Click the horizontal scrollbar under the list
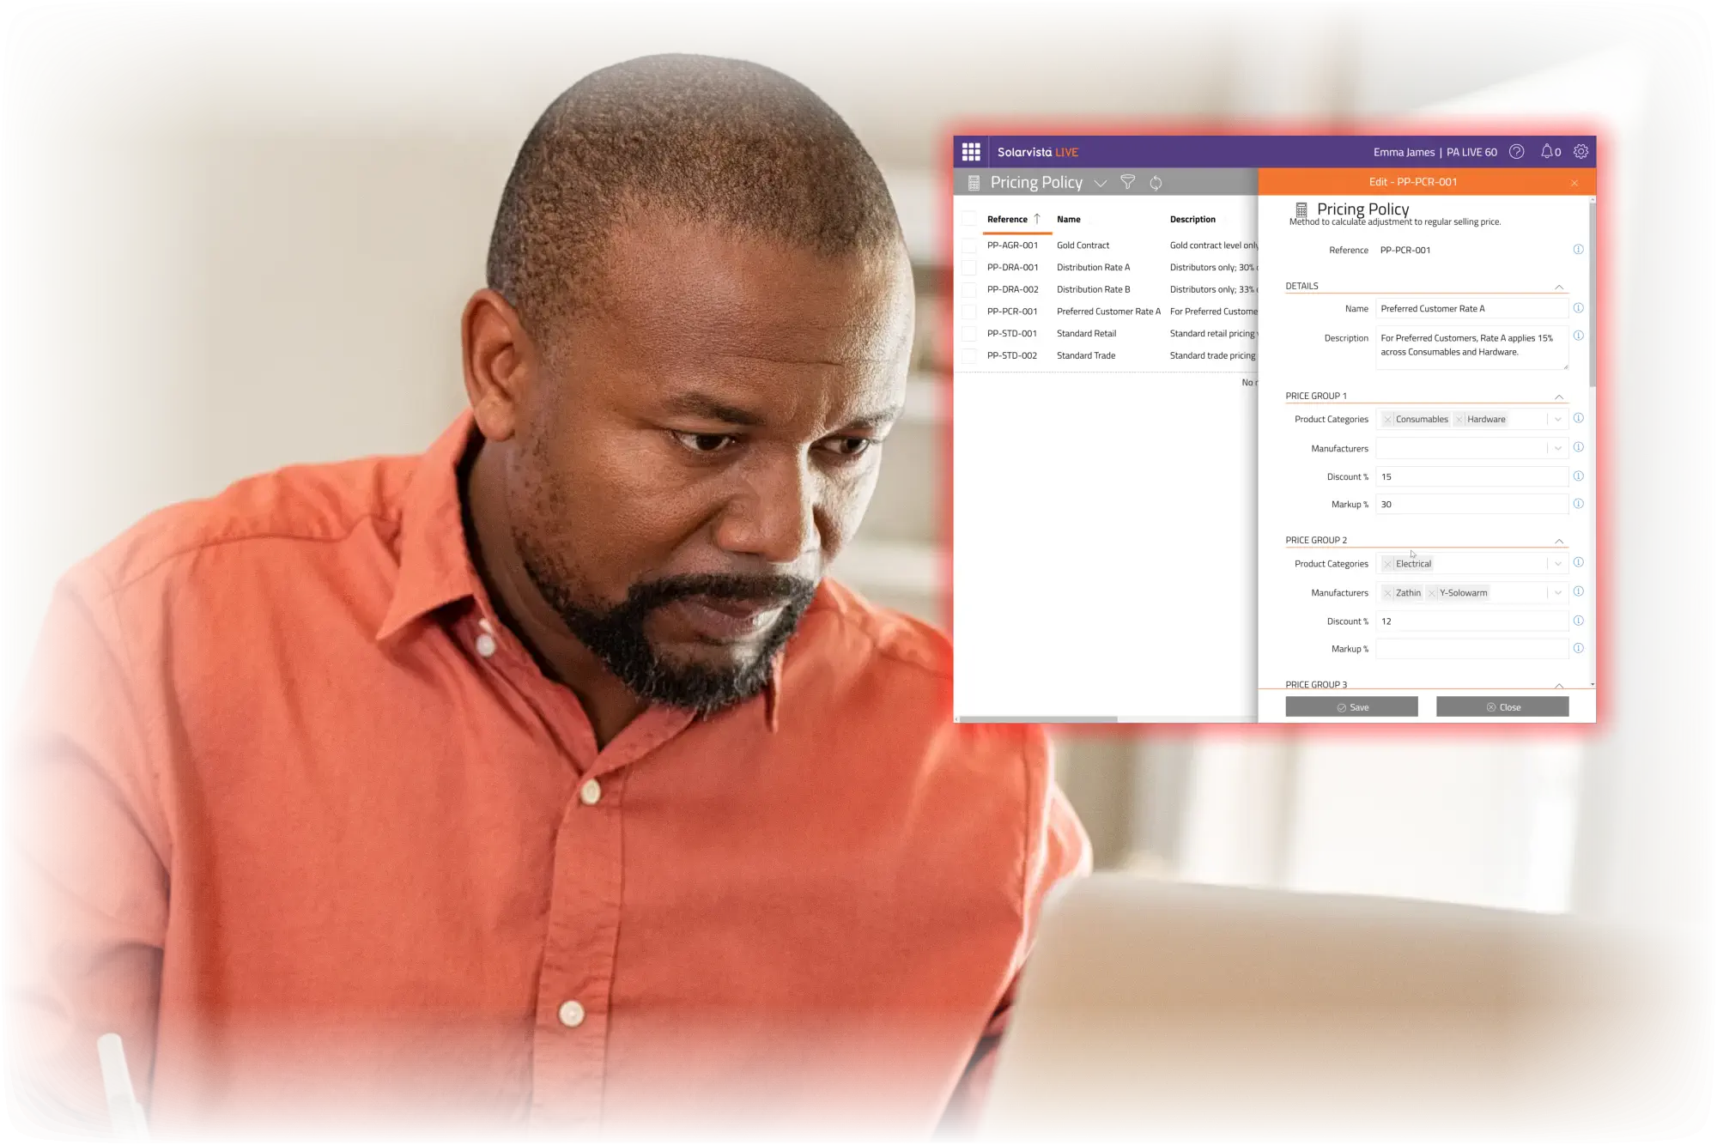 coord(1039,719)
